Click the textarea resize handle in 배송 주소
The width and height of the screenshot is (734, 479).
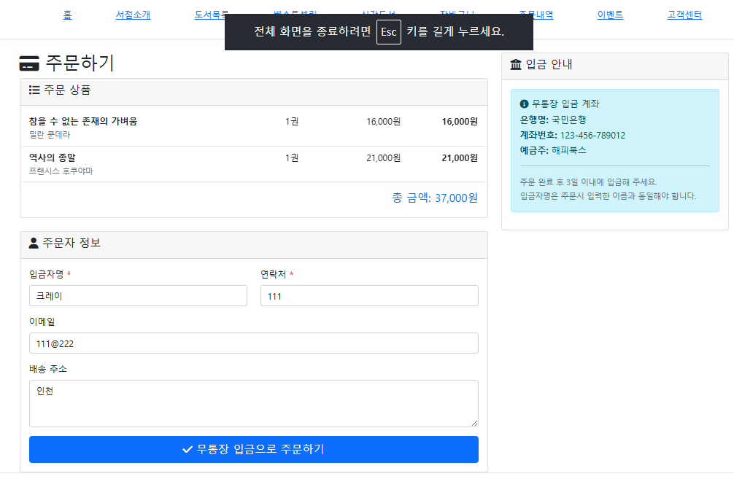coord(475,424)
